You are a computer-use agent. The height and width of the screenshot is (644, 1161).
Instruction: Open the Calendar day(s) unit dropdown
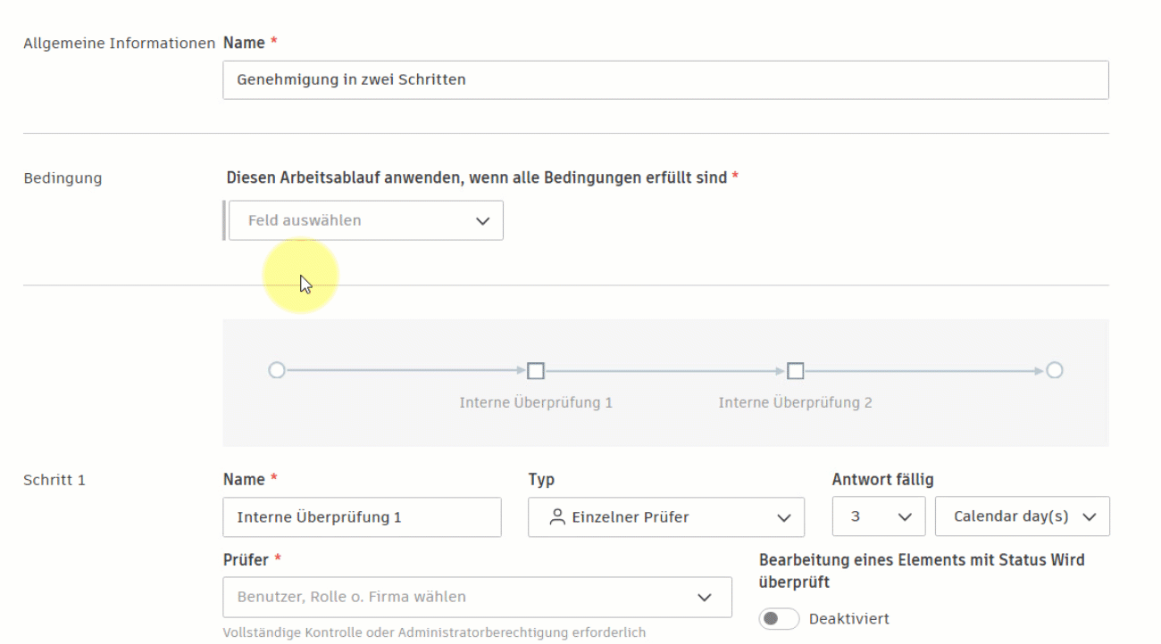pos(1022,516)
